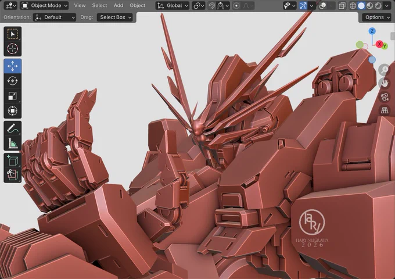Image resolution: width=395 pixels, height=279 pixels.
Task: Switch to Wireframe viewport shading
Action: [353, 6]
